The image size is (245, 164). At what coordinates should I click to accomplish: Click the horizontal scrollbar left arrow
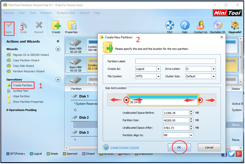(x=67, y=148)
